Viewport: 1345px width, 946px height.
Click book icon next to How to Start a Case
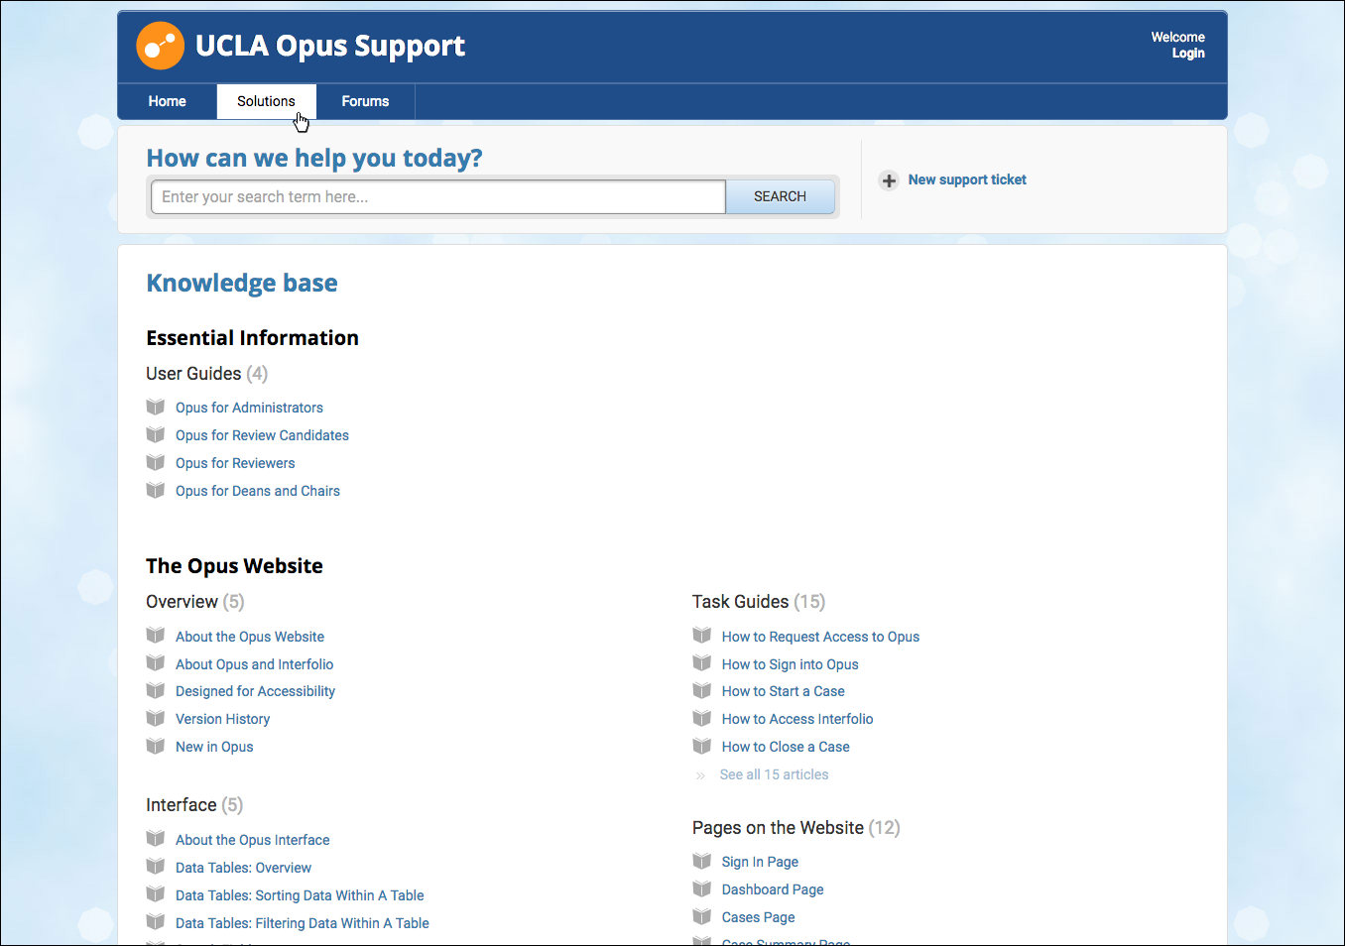click(x=702, y=690)
